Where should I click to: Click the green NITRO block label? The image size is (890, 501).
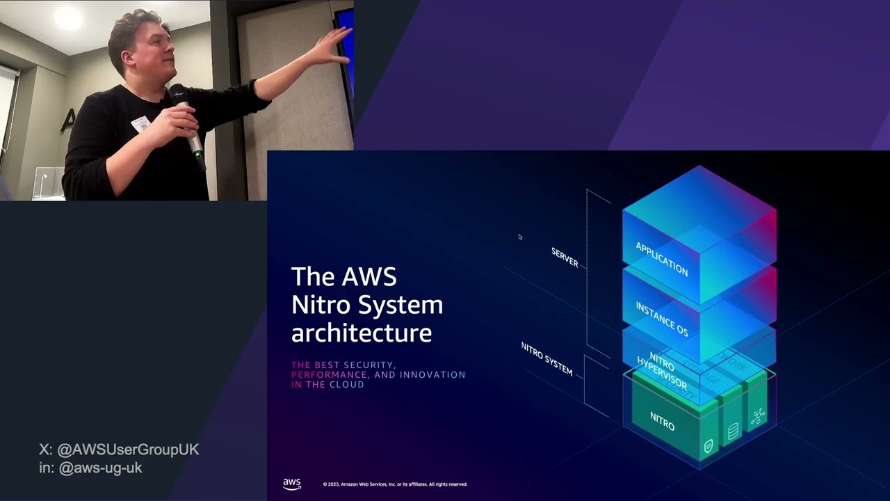[x=662, y=420]
